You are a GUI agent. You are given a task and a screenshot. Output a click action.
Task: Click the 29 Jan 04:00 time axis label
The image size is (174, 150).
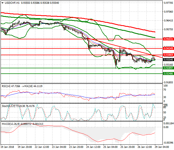tap(162, 147)
